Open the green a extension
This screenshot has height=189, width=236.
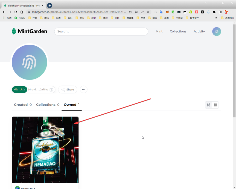pyautogui.click(x=191, y=12)
